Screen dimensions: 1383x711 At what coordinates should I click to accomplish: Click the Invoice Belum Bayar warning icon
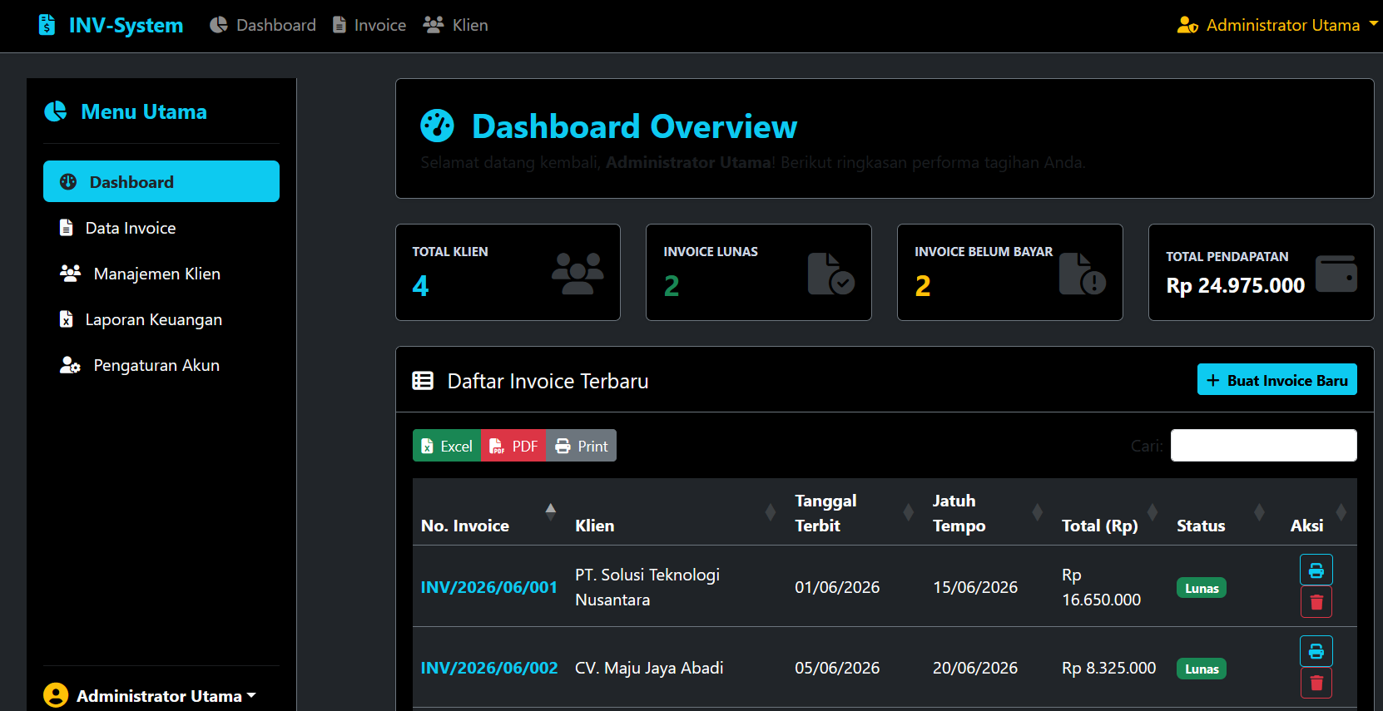[1083, 274]
